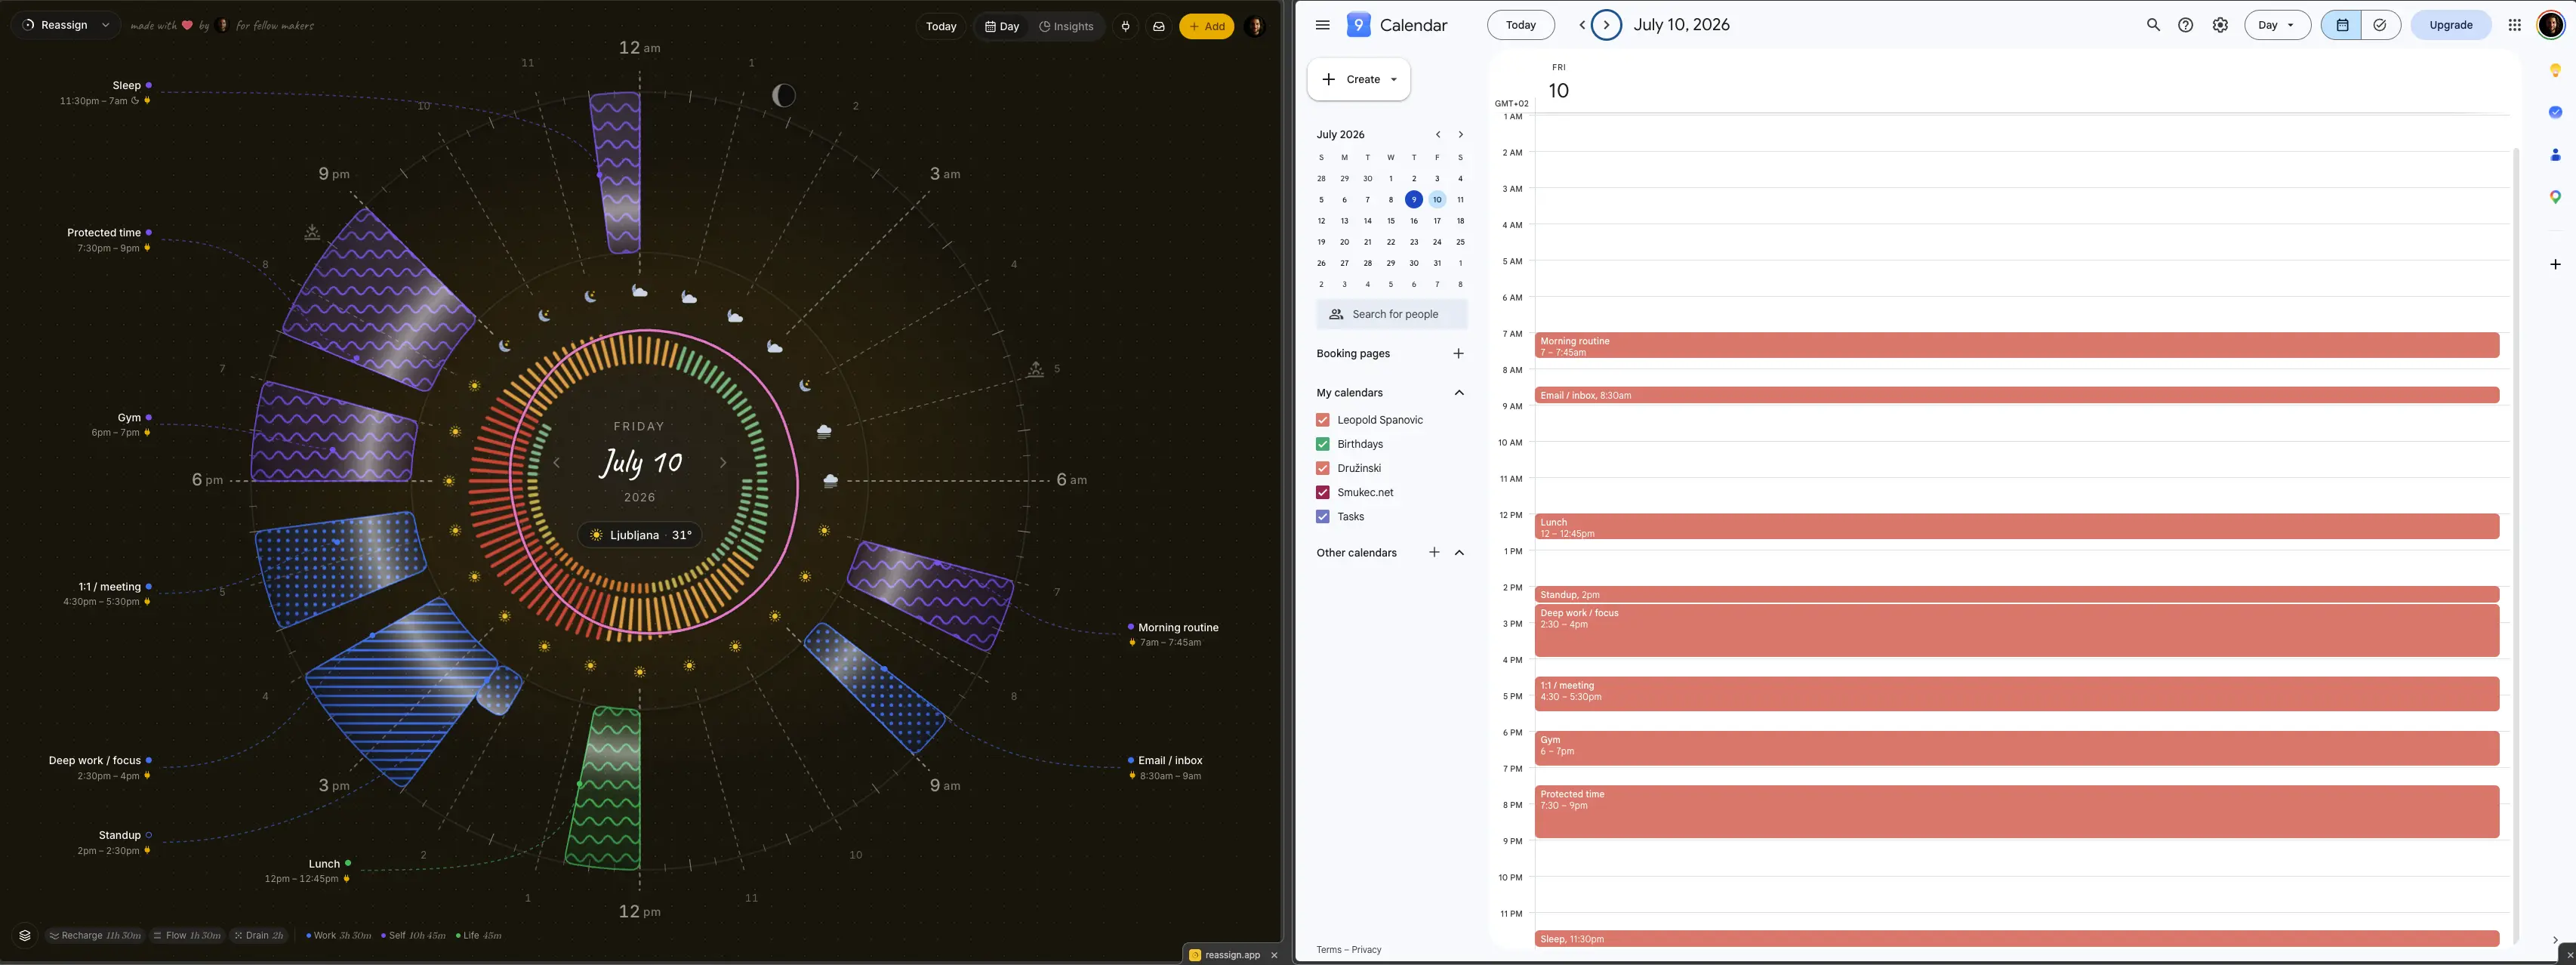Open Calendar settings gear menu
This screenshot has height=965, width=2576.
[x=2220, y=25]
